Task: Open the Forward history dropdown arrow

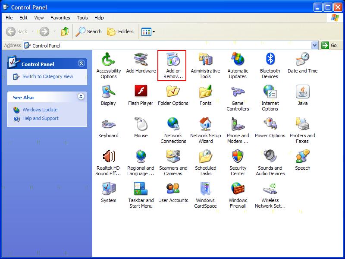Action: click(55, 32)
